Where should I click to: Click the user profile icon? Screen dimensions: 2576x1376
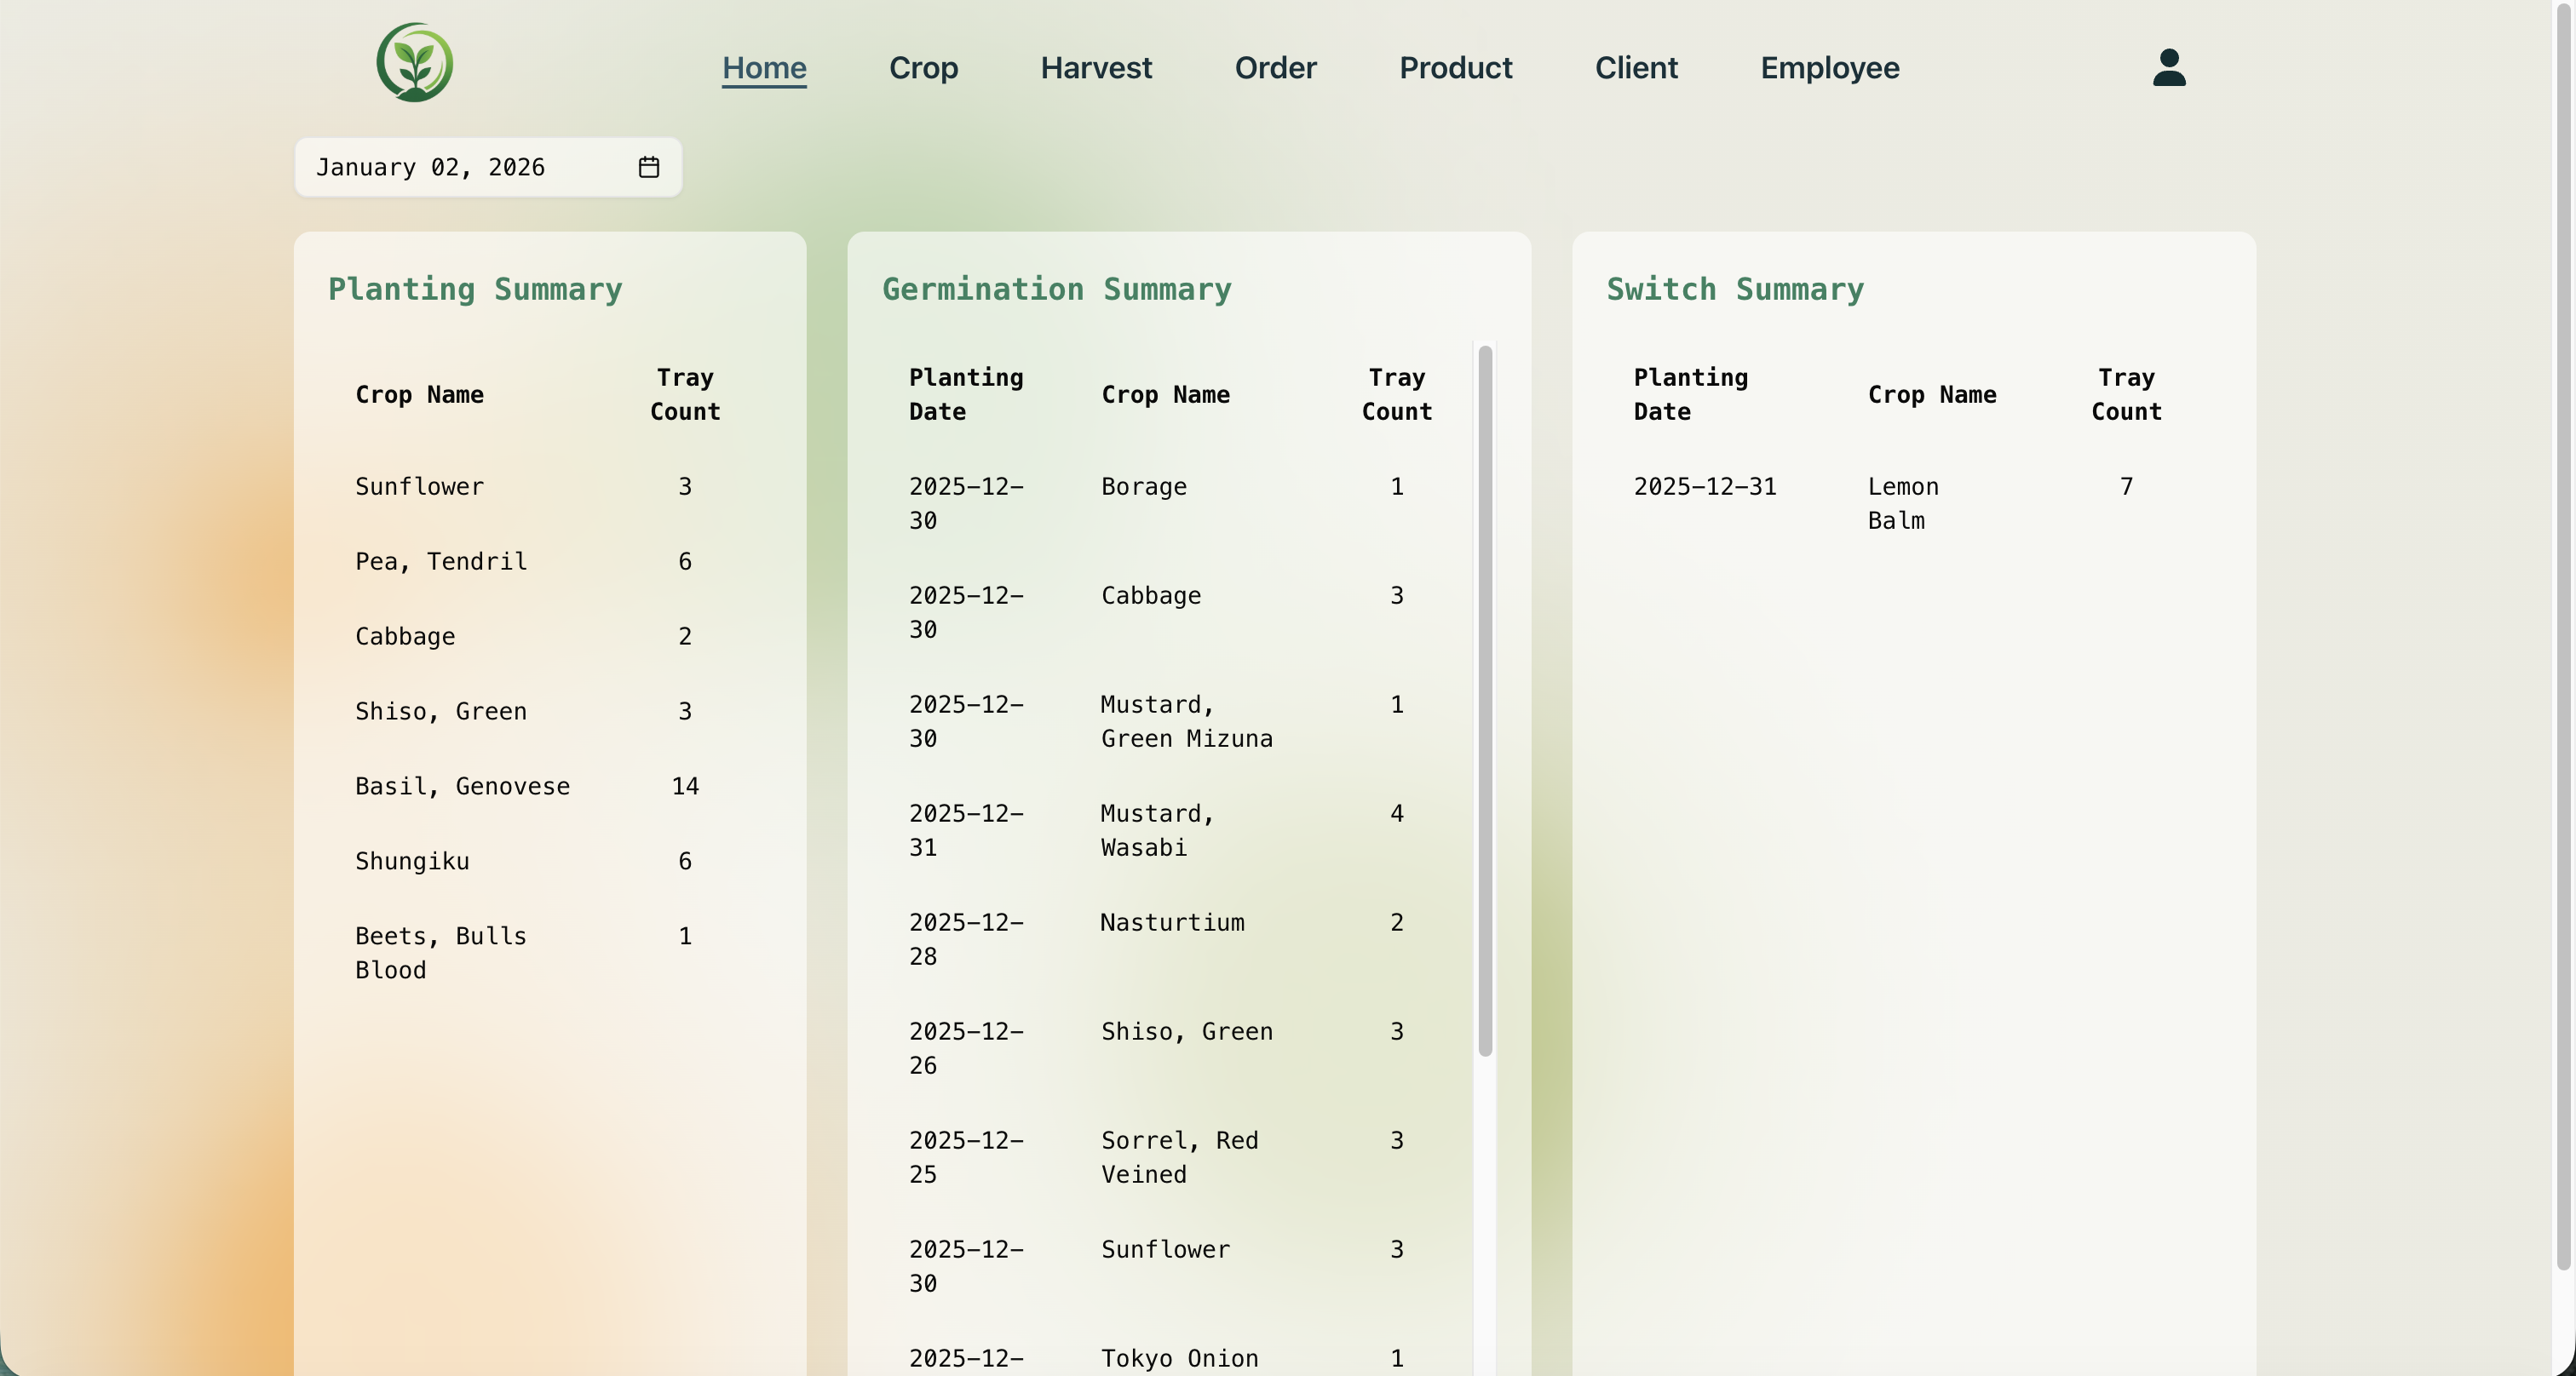click(x=2167, y=67)
